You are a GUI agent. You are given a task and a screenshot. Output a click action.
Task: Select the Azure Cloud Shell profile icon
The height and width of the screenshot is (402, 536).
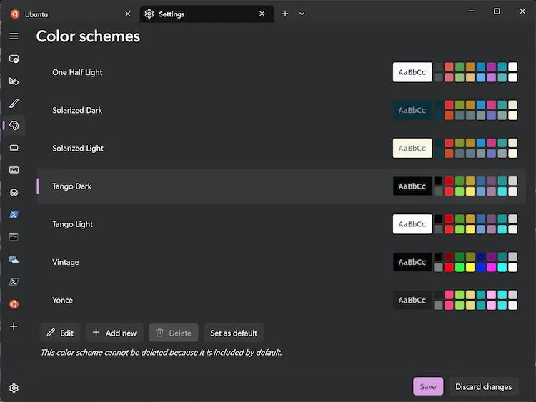coord(14,259)
